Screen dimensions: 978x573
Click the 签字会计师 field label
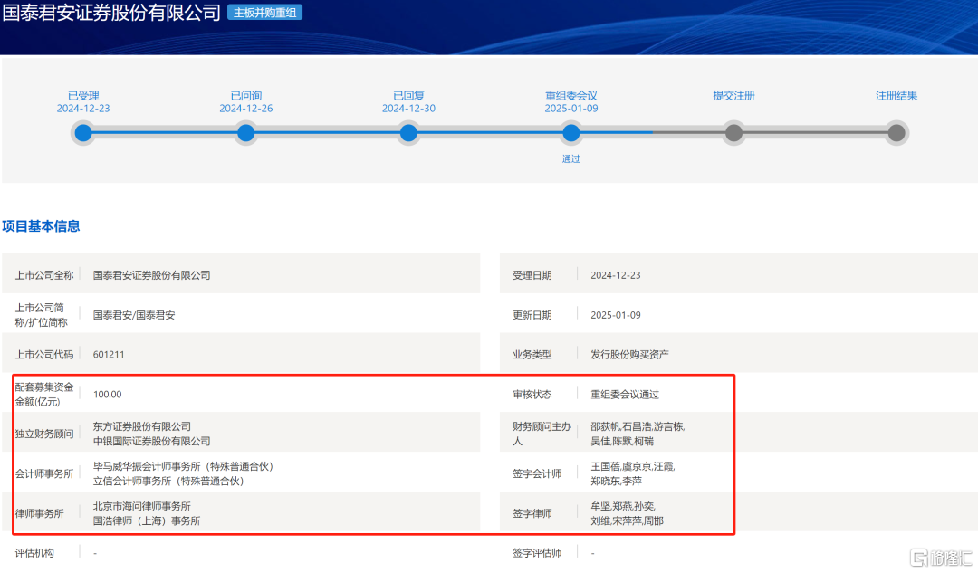coord(537,473)
